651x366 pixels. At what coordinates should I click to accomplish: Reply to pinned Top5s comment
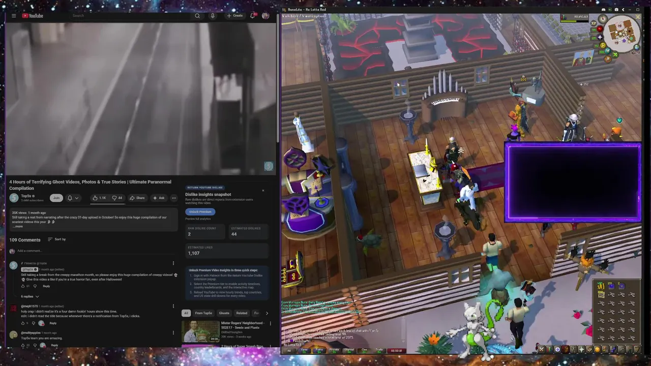[46, 286]
